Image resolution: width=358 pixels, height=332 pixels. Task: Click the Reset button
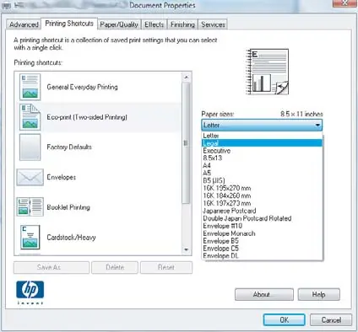point(166,267)
